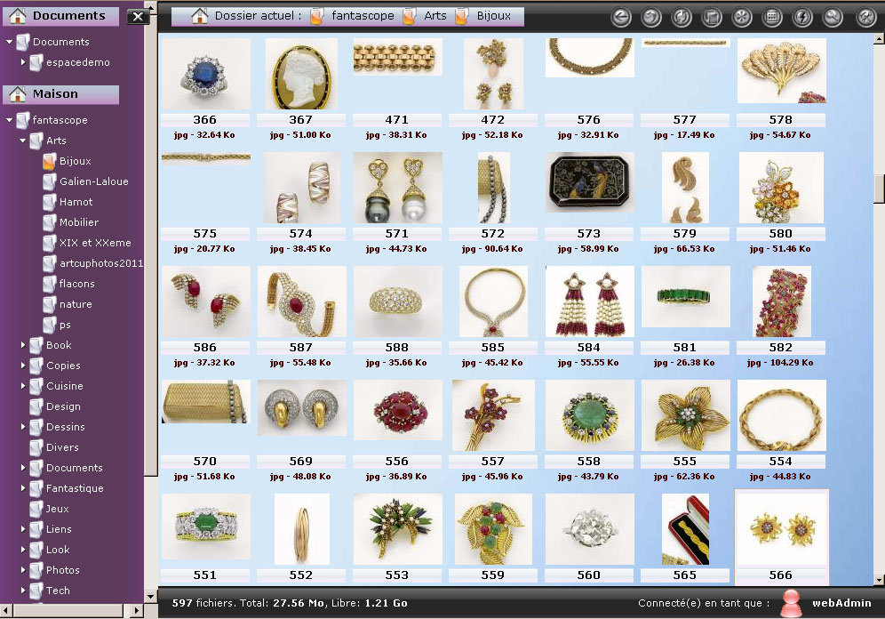Viewport: 885px width, 619px height.
Task: Expand the Dessins folder arrow
Action: tap(23, 426)
